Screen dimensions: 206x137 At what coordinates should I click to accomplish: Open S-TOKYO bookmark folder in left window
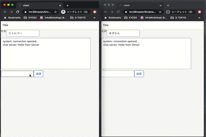[78, 18]
